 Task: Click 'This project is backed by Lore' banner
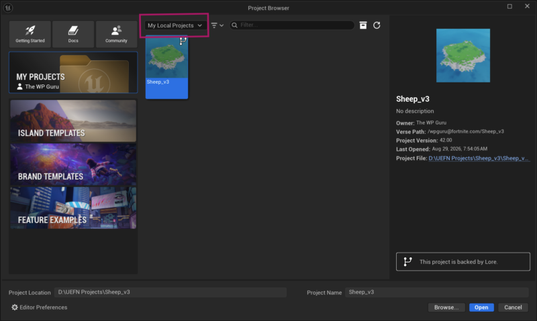(x=463, y=261)
